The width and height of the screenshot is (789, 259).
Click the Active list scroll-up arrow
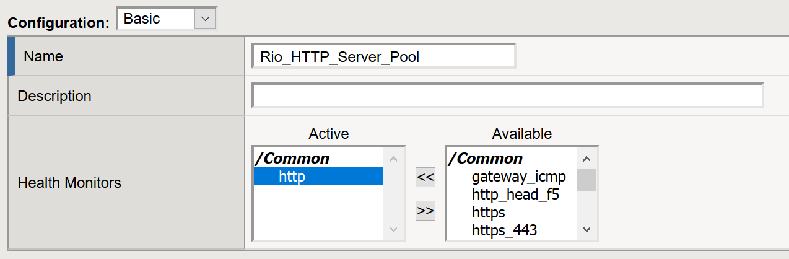tap(393, 159)
